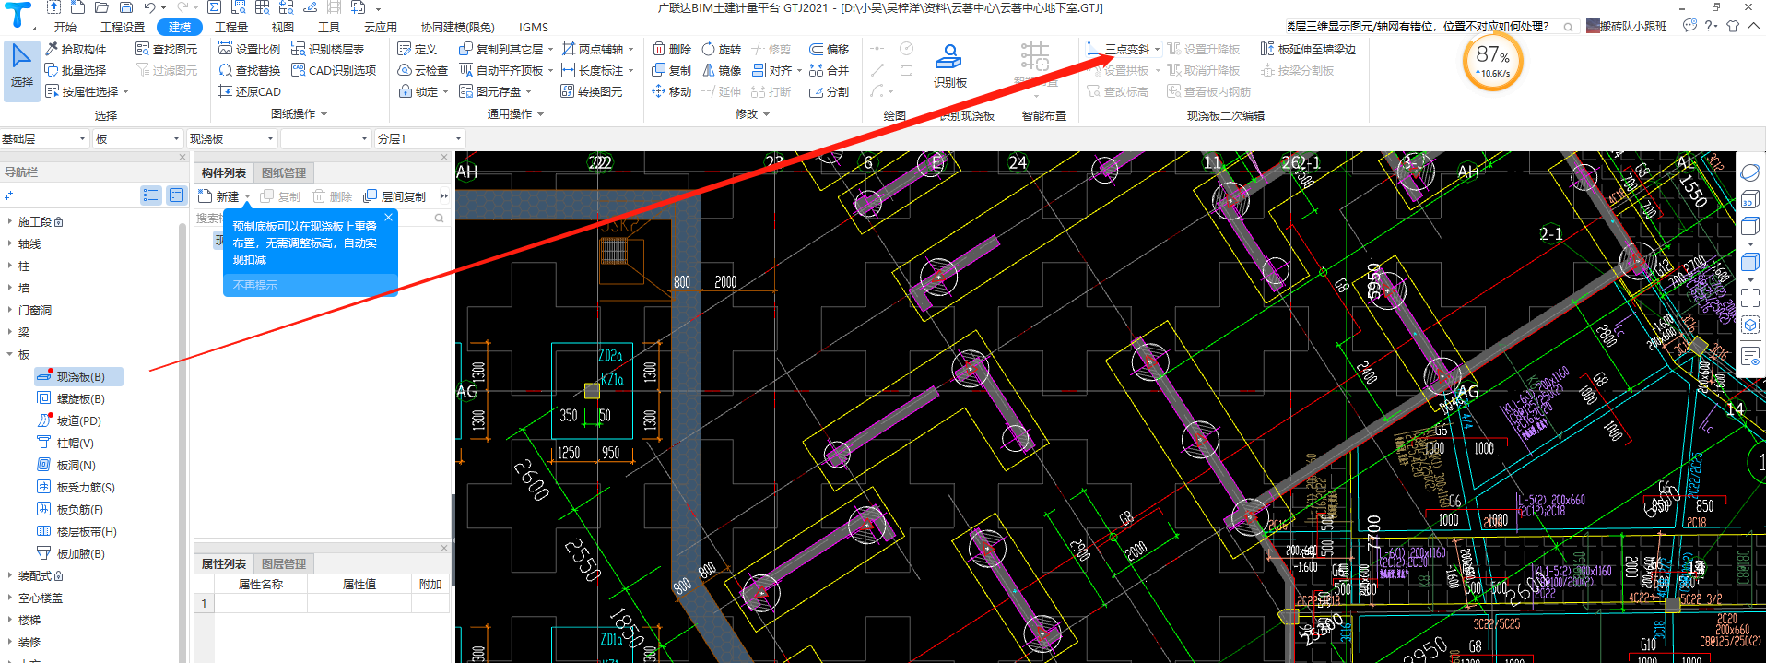Viewport: 1766px width, 663px height.
Task: Open CAD识别选项 settings
Action: (x=334, y=70)
